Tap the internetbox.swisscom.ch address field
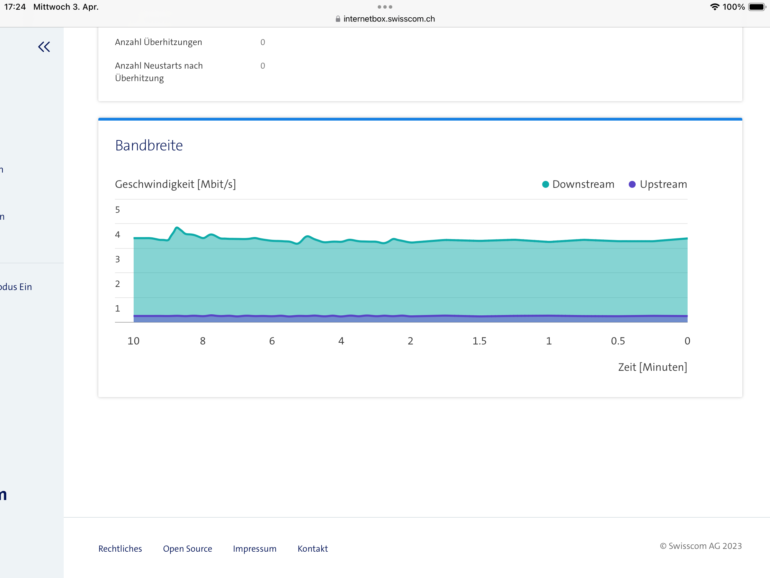The image size is (770, 578). [389, 19]
